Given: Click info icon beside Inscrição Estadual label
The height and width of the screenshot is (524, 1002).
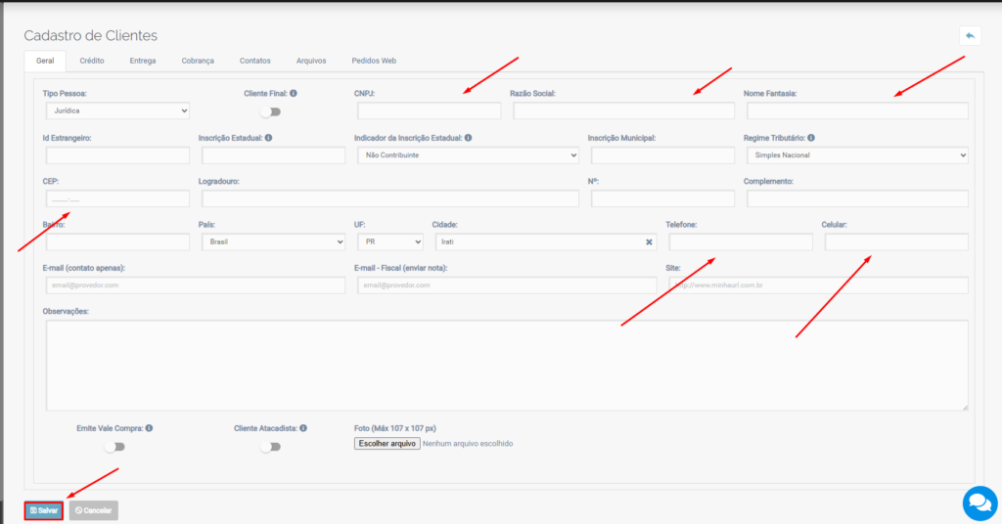Looking at the screenshot, I should point(268,138).
